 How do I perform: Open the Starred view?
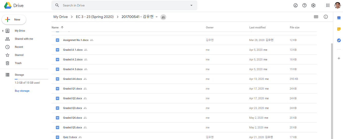pos(19,55)
